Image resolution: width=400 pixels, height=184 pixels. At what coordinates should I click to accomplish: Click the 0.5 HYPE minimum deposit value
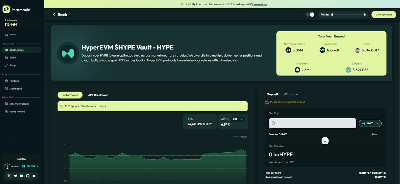click(x=380, y=177)
